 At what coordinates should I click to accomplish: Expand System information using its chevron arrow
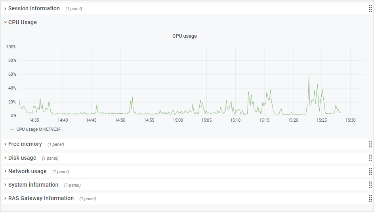point(5,185)
